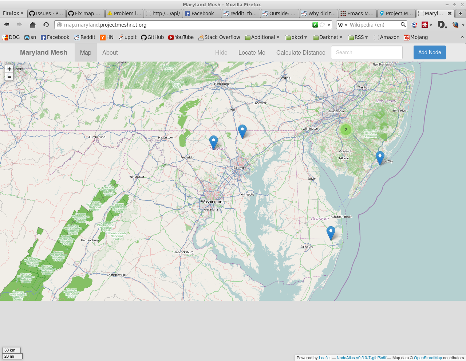Expand the RSS bookmarks folder
Screen dimensions: 466x361
(x=358, y=37)
